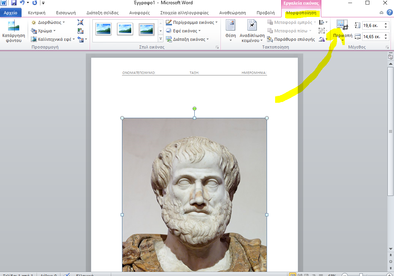
Task: Click the shape width field 14,65 εκ.
Action: tap(372, 37)
